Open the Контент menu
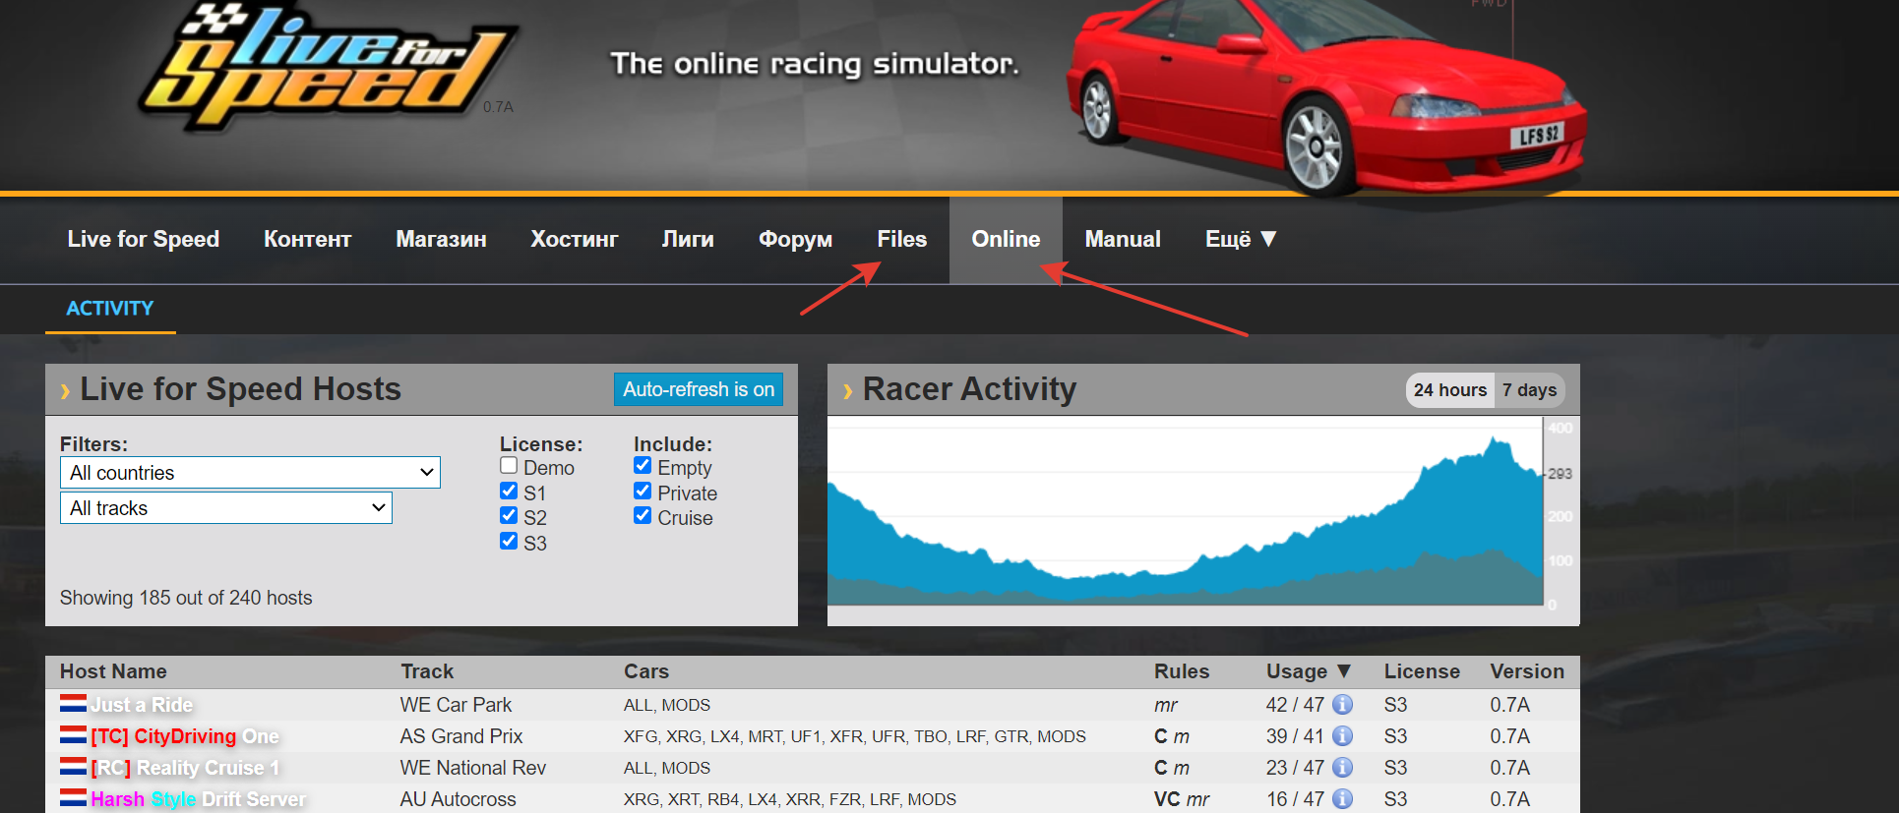Screen dimensions: 1899x813 coord(307,239)
